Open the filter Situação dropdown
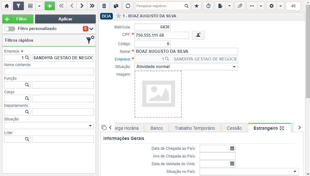This screenshot has height=176, width=310. point(49,126)
